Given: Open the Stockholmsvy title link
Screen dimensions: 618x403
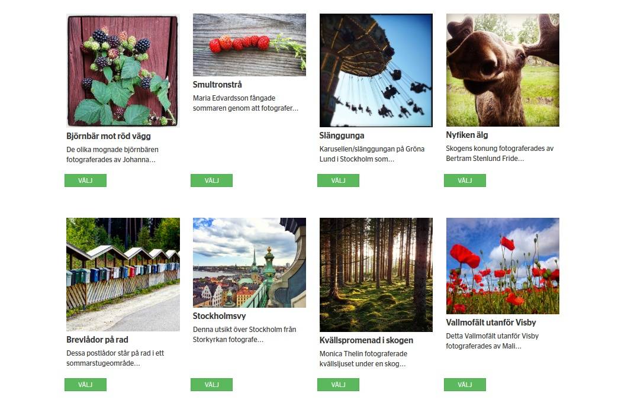Looking at the screenshot, I should [219, 316].
